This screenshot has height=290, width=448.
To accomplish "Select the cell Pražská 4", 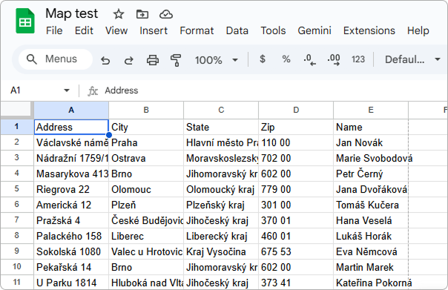I will (x=71, y=220).
